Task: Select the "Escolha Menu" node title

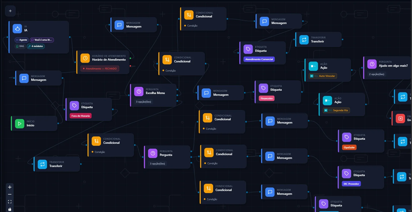Action: coord(155,93)
